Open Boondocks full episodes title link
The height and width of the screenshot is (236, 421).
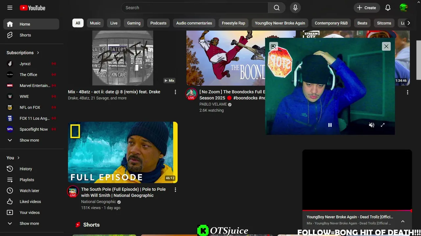click(232, 95)
